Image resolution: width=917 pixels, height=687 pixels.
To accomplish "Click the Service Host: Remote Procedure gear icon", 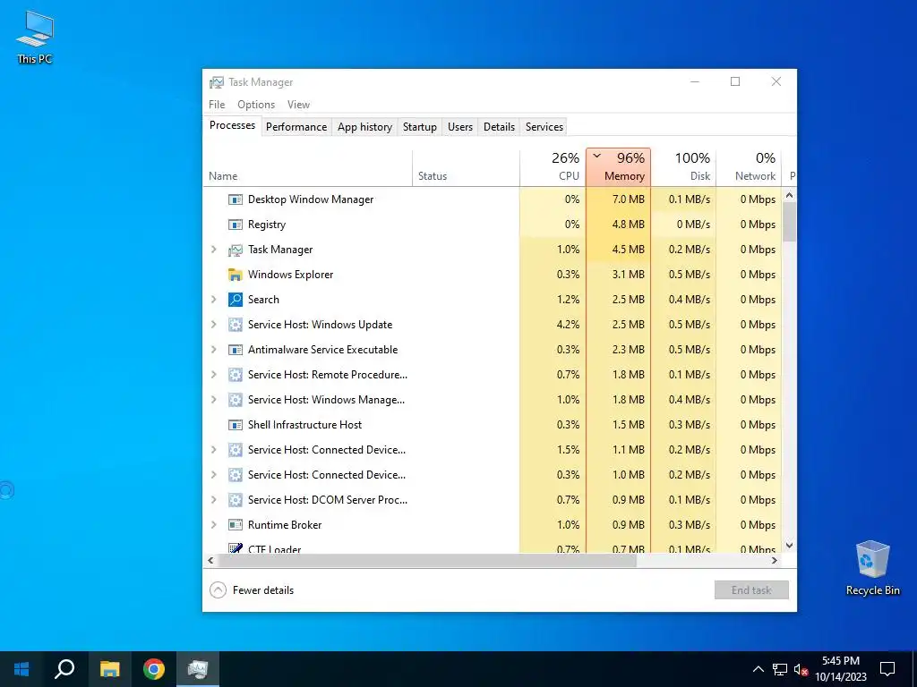I will [x=236, y=375].
